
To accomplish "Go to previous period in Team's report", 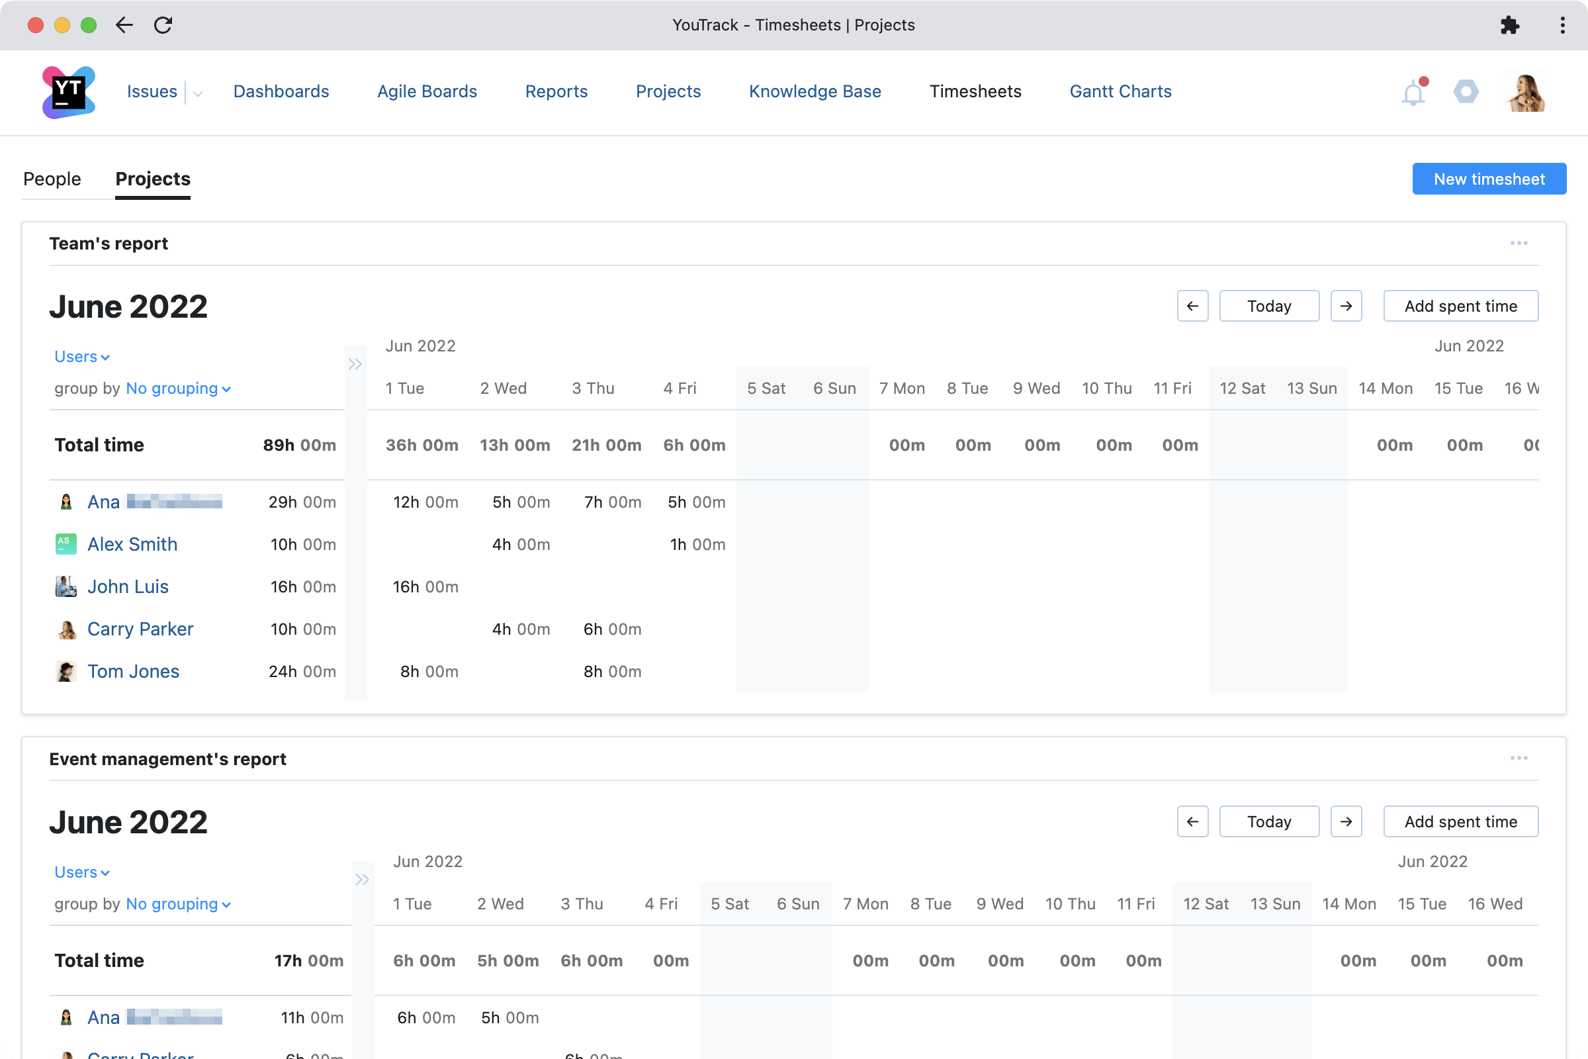I will [x=1192, y=305].
